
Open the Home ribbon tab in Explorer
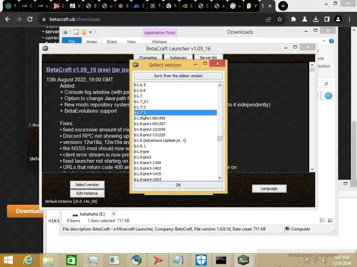point(92,42)
